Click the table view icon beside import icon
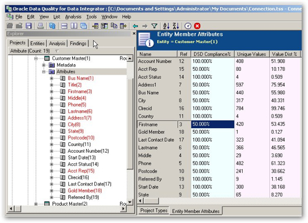Screen dimensions: 308x223 pyautogui.click(x=105, y=26)
